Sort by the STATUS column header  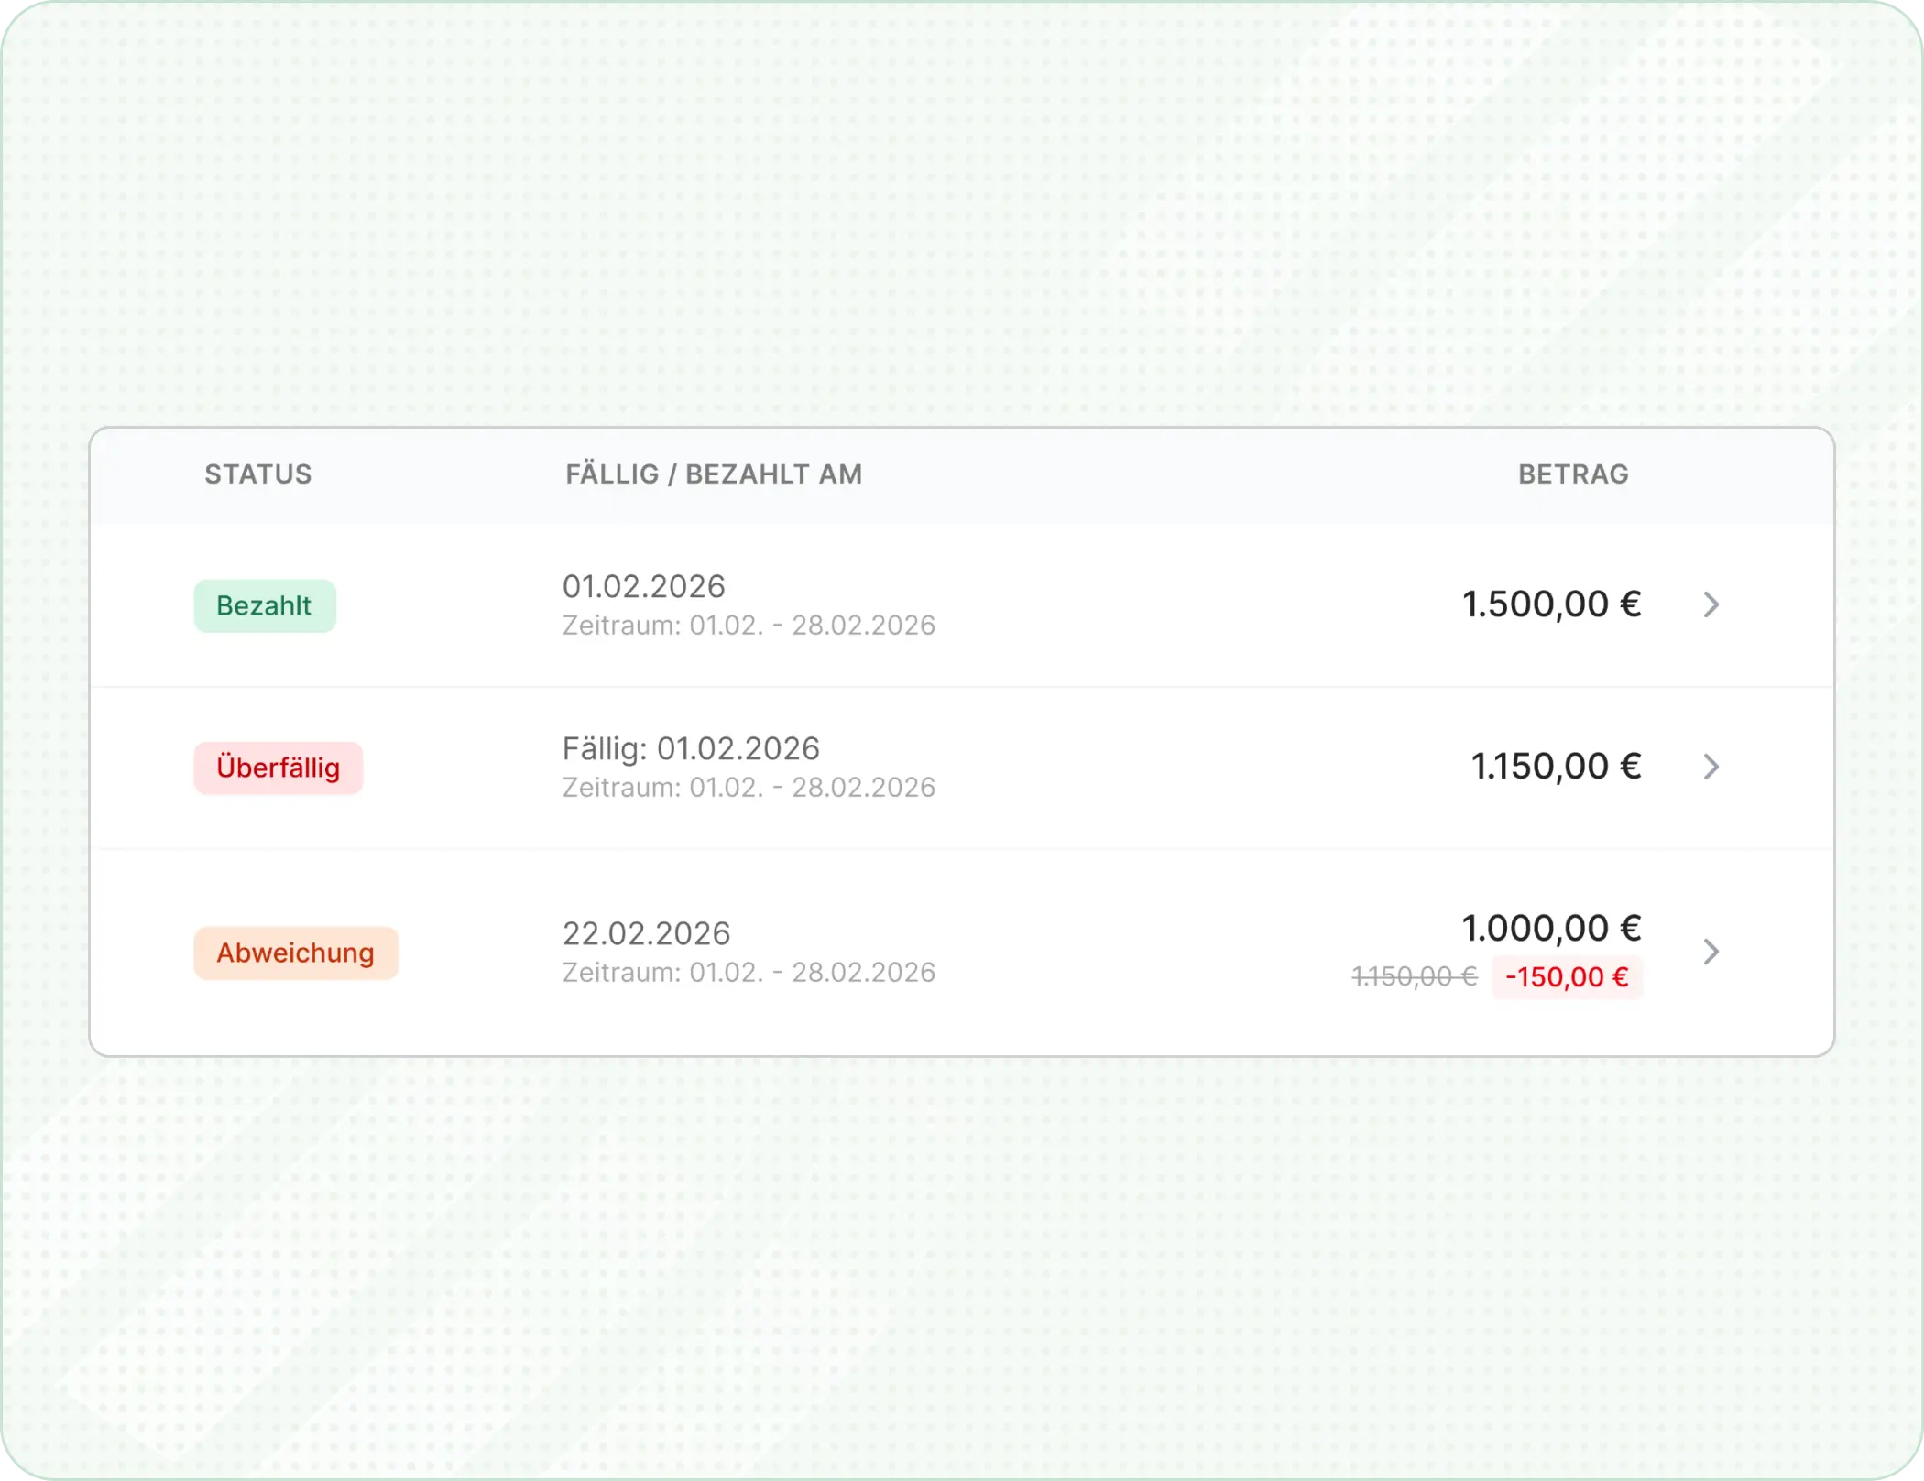[258, 474]
